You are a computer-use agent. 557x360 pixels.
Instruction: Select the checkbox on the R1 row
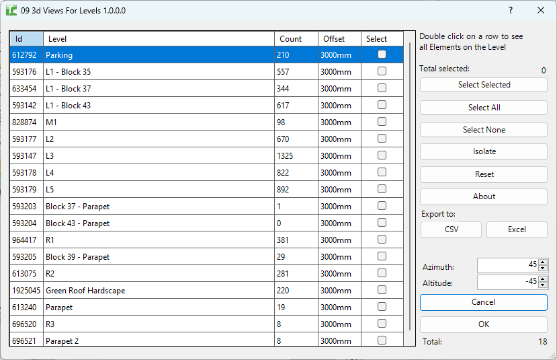click(382, 240)
